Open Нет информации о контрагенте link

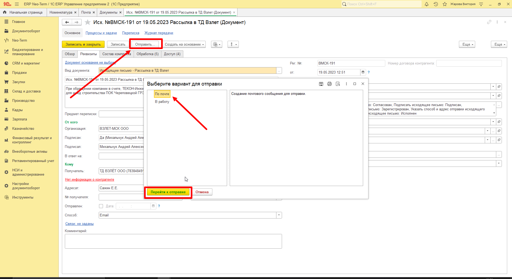point(90,180)
